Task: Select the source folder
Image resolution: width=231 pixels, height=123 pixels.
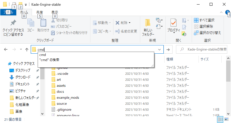Action: tap(62, 104)
